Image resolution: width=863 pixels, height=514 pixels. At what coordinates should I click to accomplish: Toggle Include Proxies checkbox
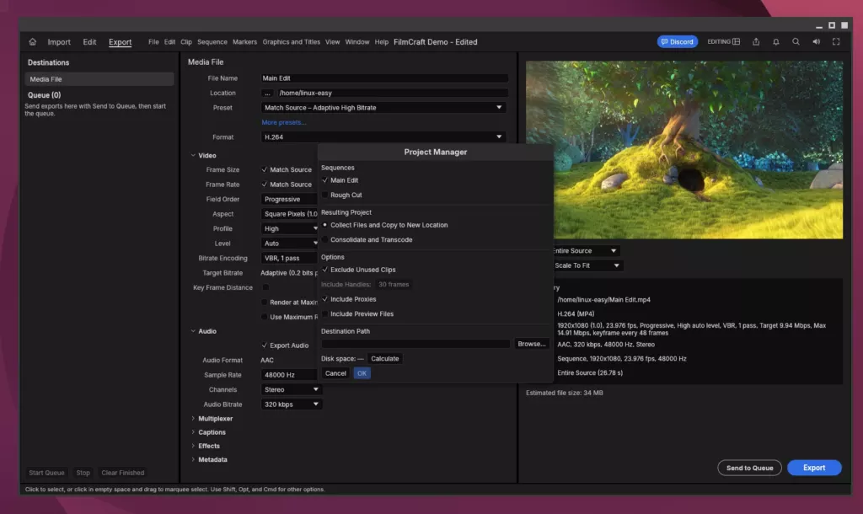pyautogui.click(x=324, y=299)
